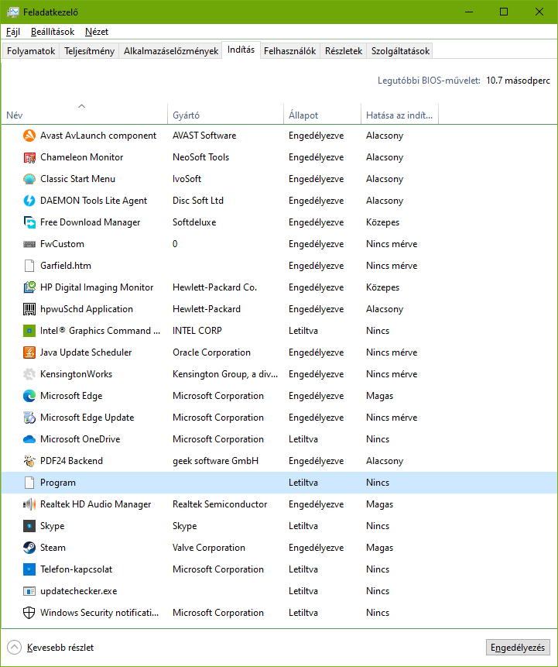
Task: Click the PDF24 Backend icon
Action: coord(29,461)
